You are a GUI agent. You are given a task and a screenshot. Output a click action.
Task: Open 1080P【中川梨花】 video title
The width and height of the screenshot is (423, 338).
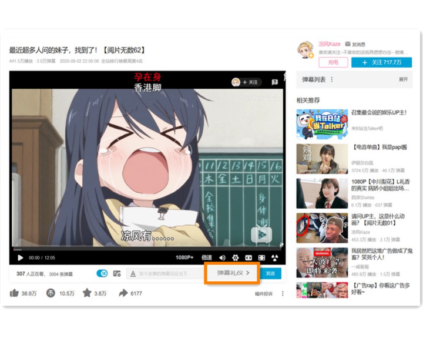(380, 185)
